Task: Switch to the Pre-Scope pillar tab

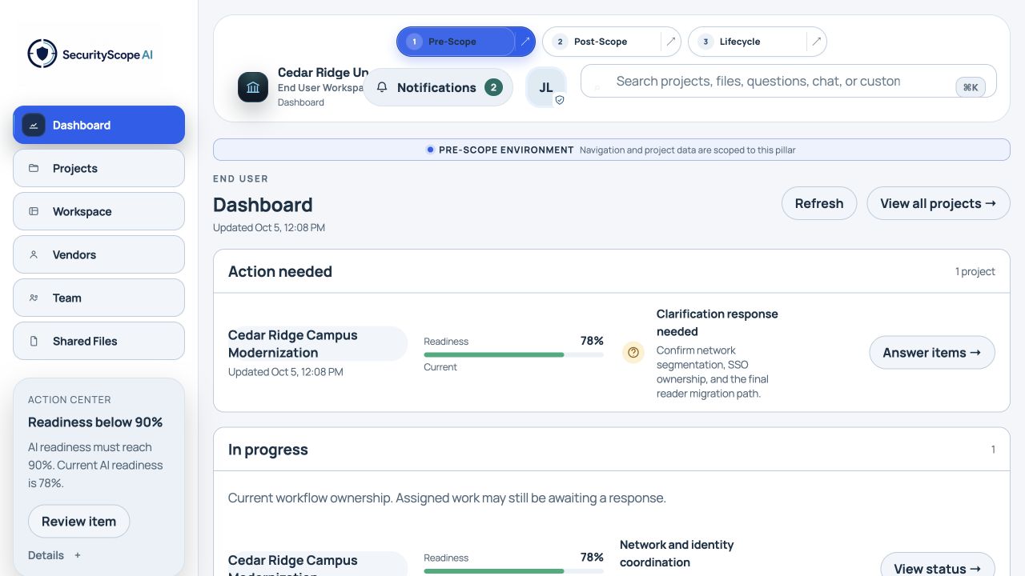Action: [x=456, y=42]
